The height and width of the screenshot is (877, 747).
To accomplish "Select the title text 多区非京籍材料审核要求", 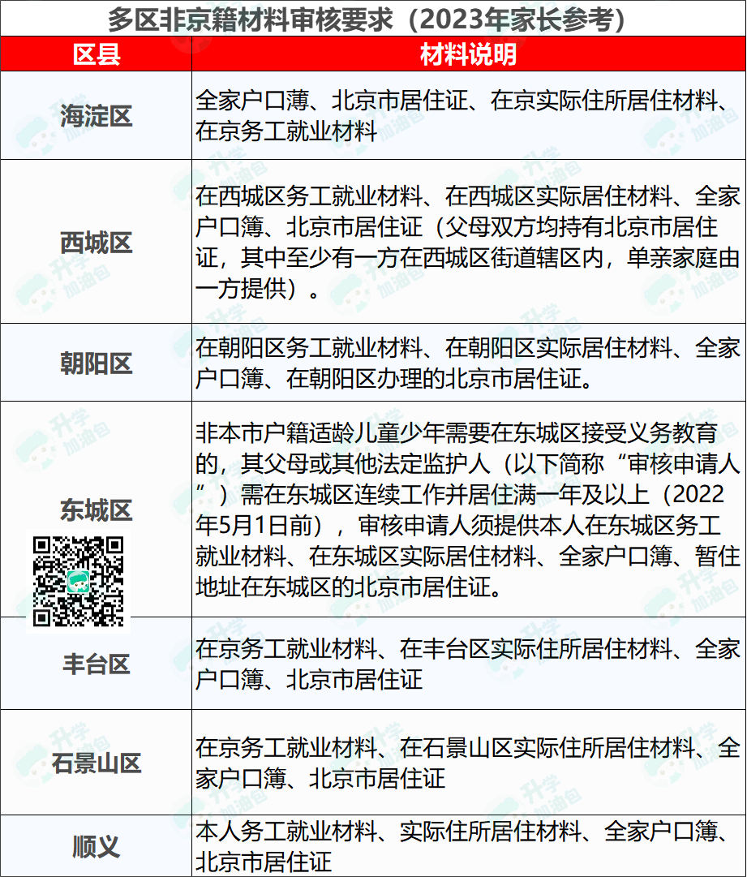I will point(251,19).
